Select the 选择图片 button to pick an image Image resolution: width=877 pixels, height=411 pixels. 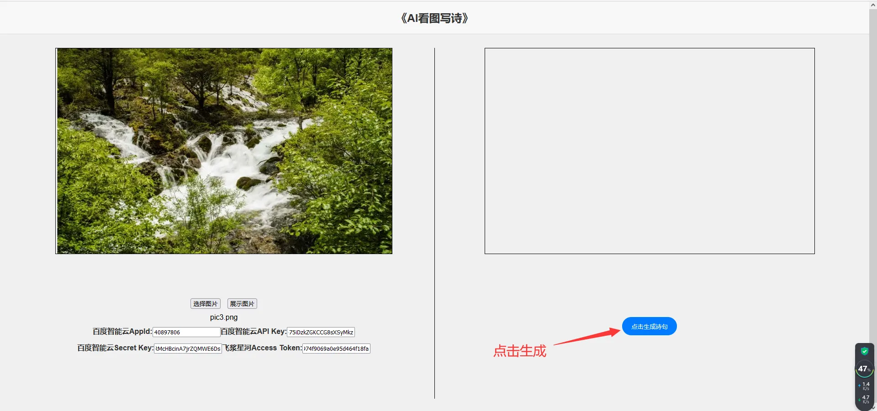[x=205, y=303]
